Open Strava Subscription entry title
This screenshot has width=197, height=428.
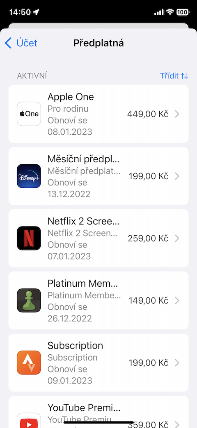pos(76,346)
